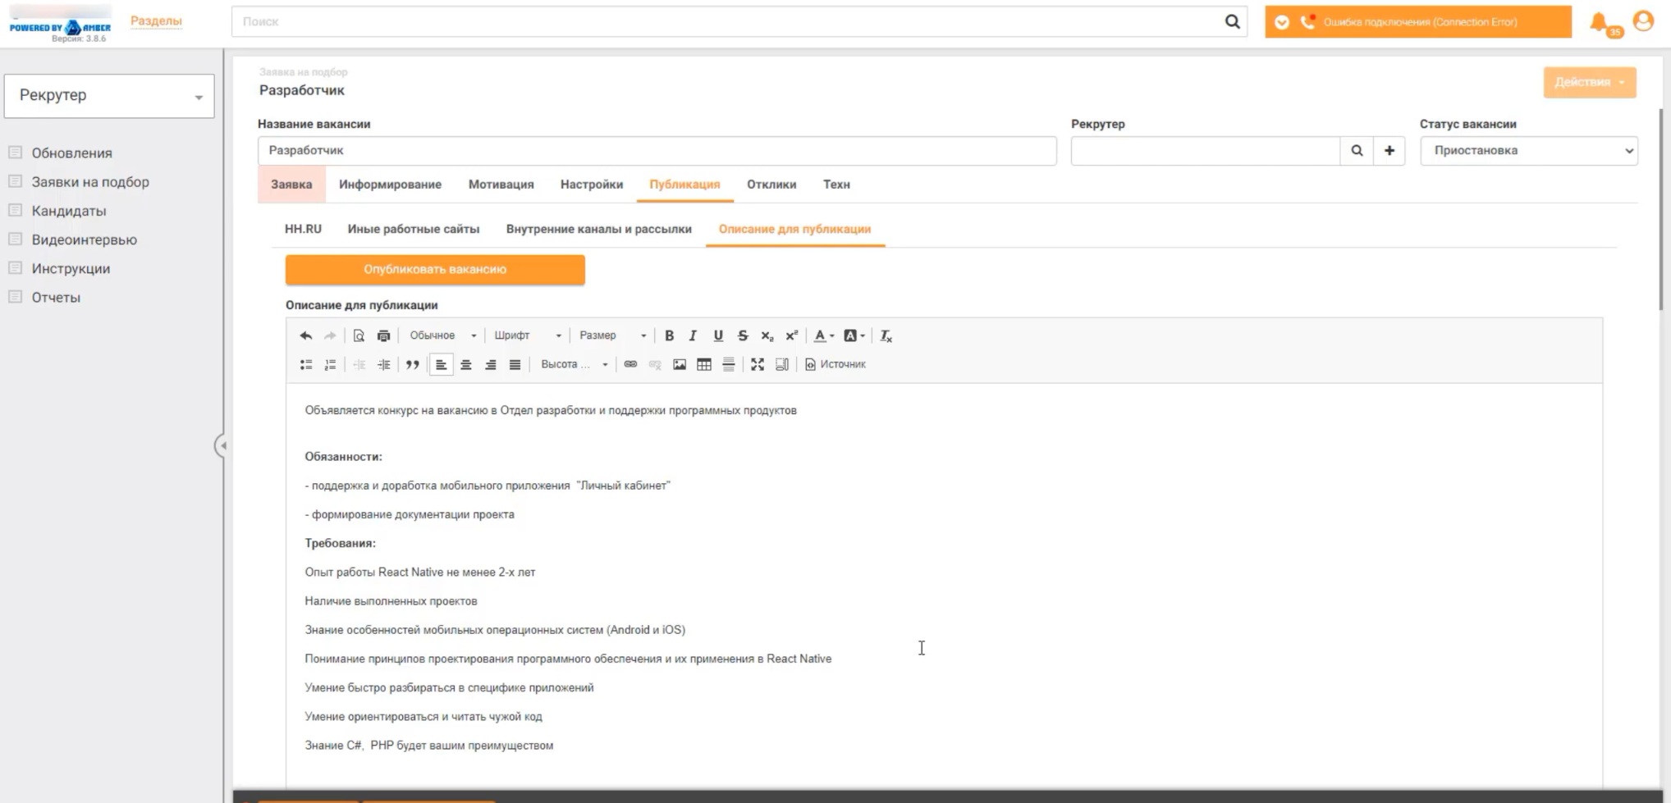Open the HH.RU sub-tab

[303, 229]
